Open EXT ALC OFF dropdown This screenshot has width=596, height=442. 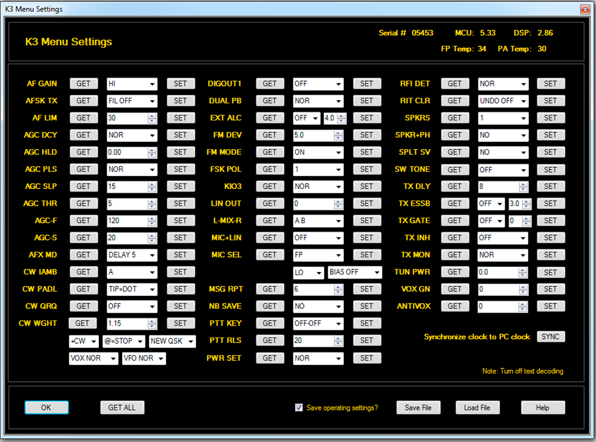pyautogui.click(x=307, y=118)
